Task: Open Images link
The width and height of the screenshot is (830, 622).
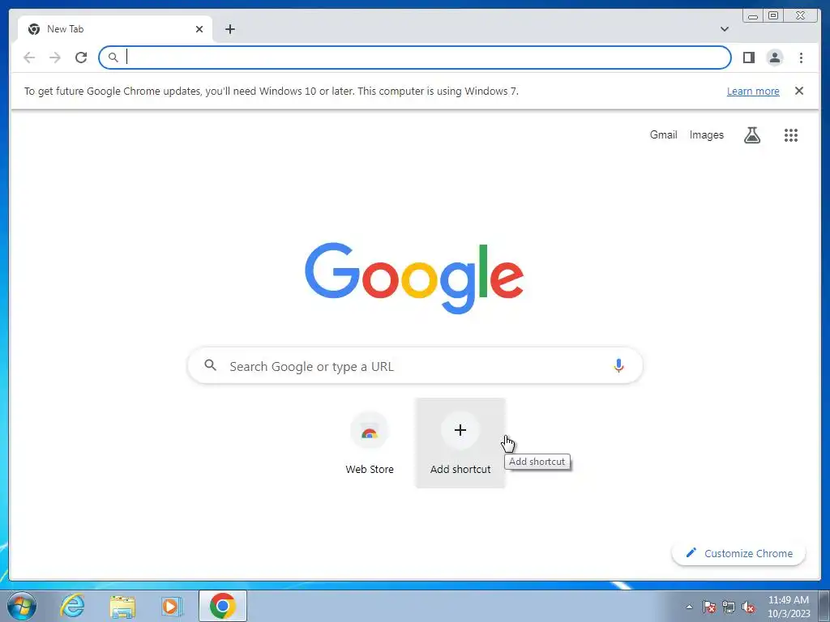Action: 706,135
